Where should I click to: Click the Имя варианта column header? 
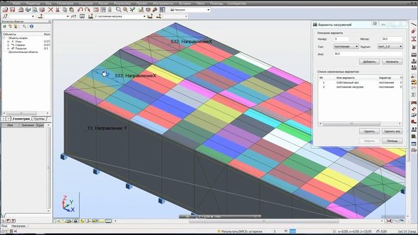point(346,78)
